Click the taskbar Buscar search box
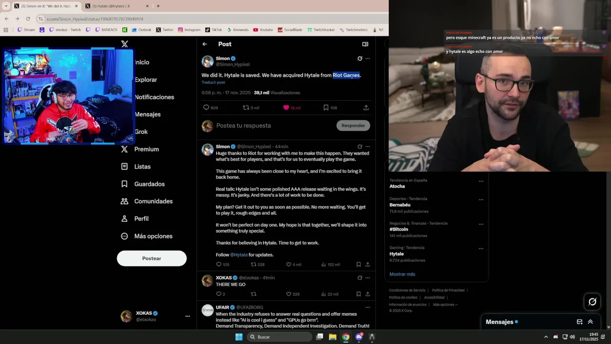 [x=280, y=337]
